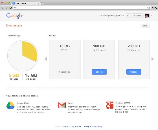The image size is (158, 130).
Task: Bookmark page with the star icon
Action: pyautogui.click(x=148, y=8)
